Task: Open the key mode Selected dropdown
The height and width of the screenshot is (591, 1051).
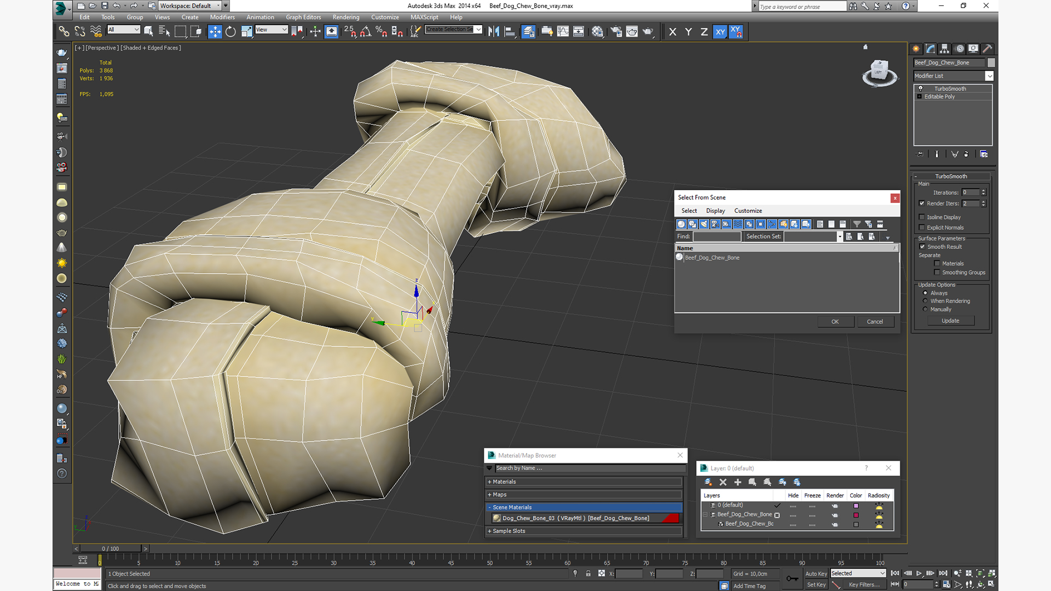Action: [858, 573]
